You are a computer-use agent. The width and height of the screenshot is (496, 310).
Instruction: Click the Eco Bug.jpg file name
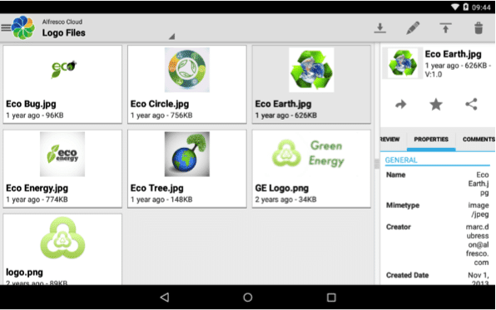tap(31, 104)
